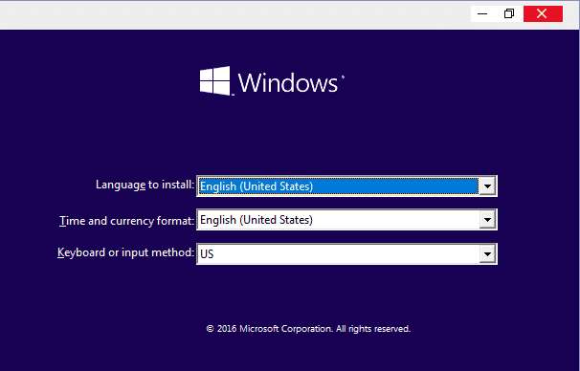This screenshot has height=371, width=580.
Task: Click the 2016 Microsoft Corporation copyright notice
Action: coord(308,329)
